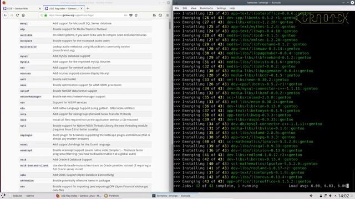The image size is (355, 199).
Task: Go back in Firefox history
Action: click(x=6, y=15)
